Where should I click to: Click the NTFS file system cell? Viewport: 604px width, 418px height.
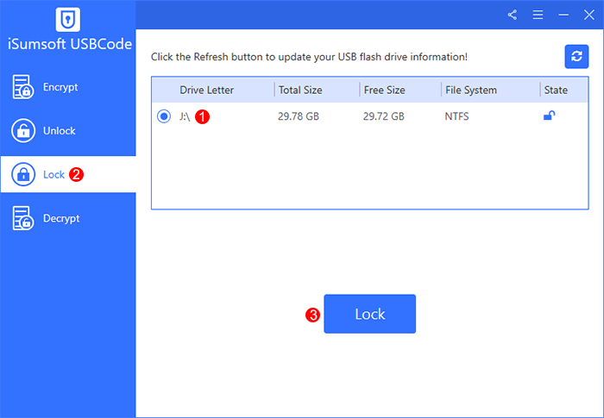(456, 116)
